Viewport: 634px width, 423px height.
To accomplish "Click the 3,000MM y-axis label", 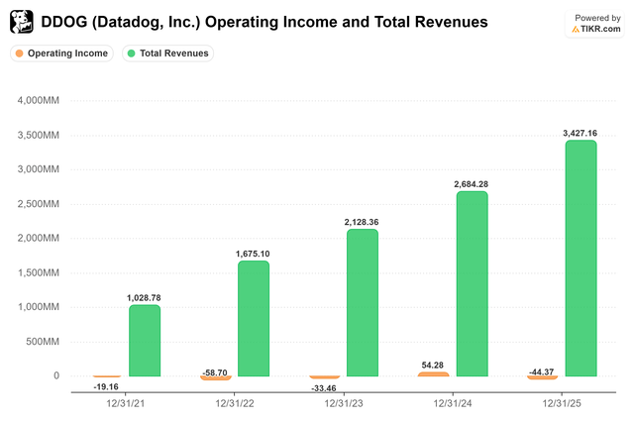I will (x=38, y=169).
